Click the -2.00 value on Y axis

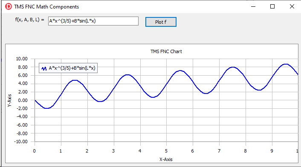point(22,108)
